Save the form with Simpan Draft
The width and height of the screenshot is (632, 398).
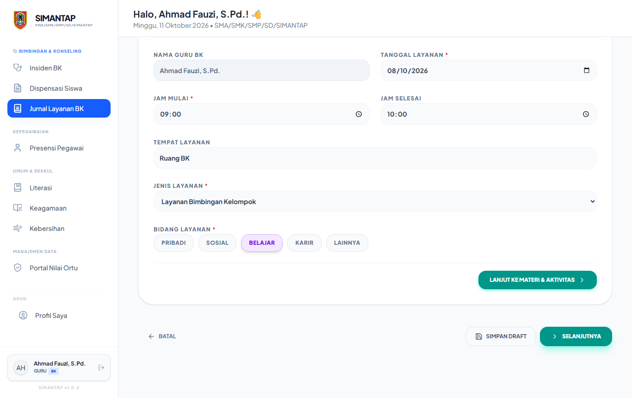[501, 336]
